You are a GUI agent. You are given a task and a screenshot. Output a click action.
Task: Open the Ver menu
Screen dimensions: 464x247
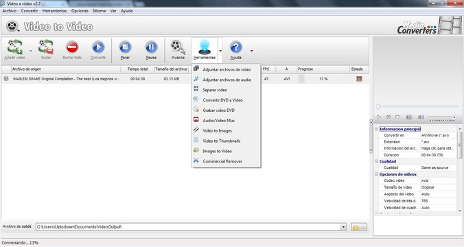click(113, 11)
